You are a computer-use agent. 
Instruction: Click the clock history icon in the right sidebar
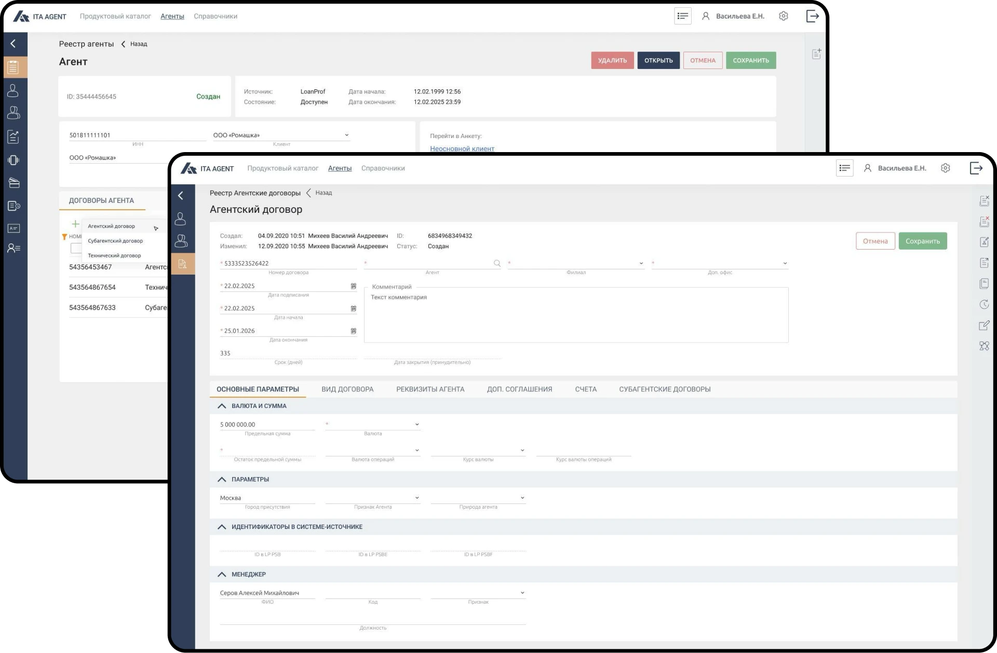pos(984,305)
